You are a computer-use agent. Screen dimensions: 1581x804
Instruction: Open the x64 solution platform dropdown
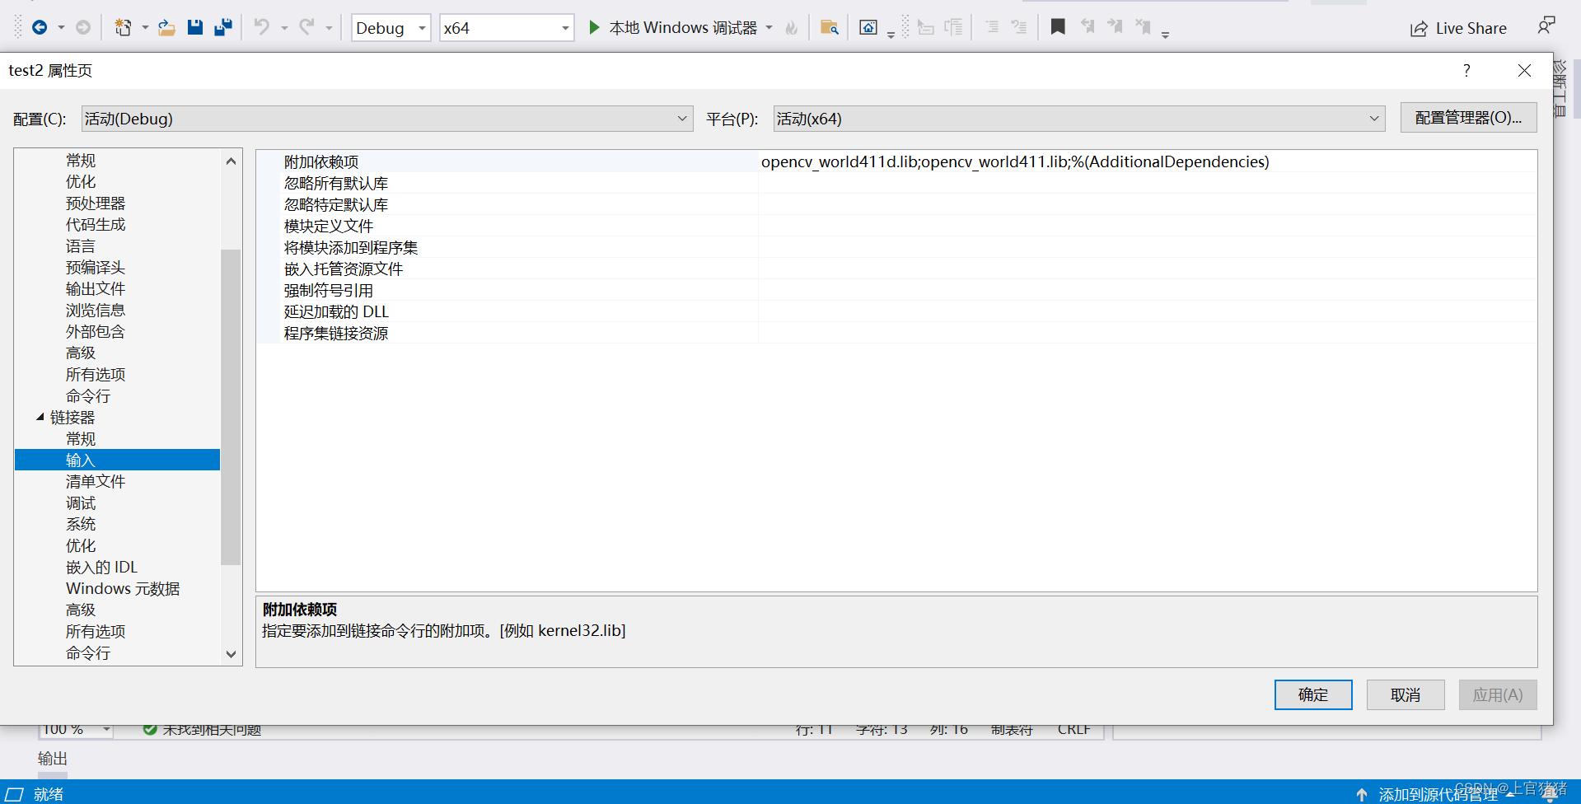tap(507, 28)
